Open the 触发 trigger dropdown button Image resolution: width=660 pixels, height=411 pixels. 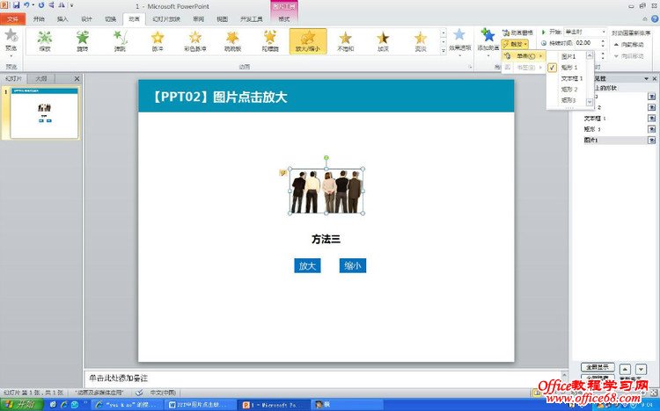[x=515, y=44]
